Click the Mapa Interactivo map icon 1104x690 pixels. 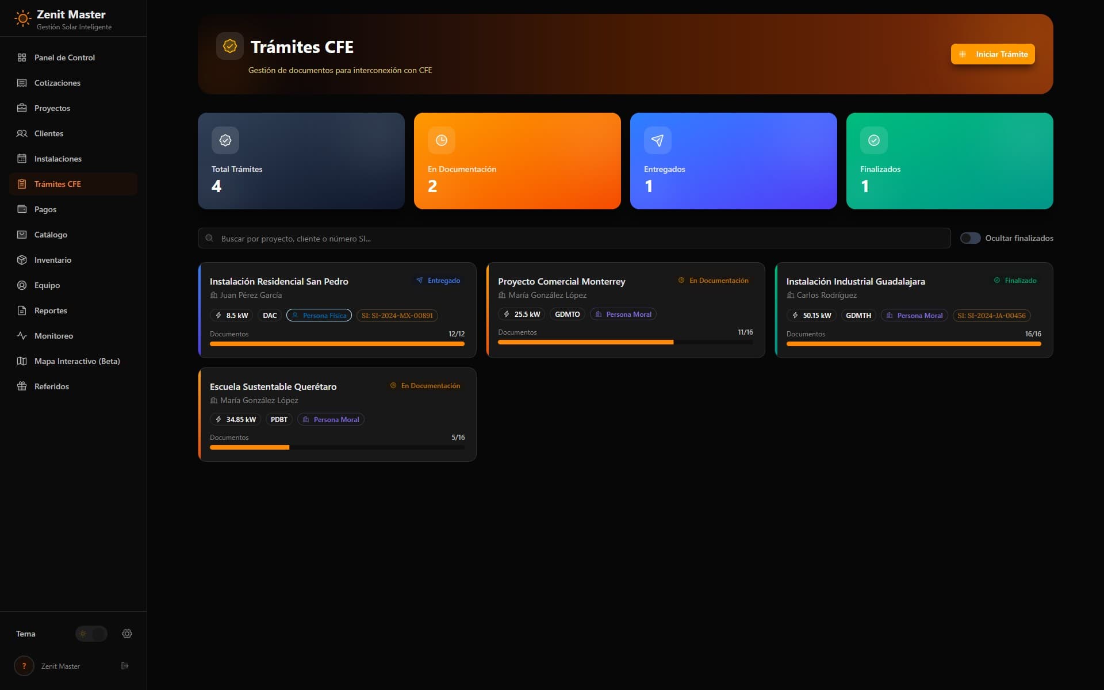click(x=22, y=361)
